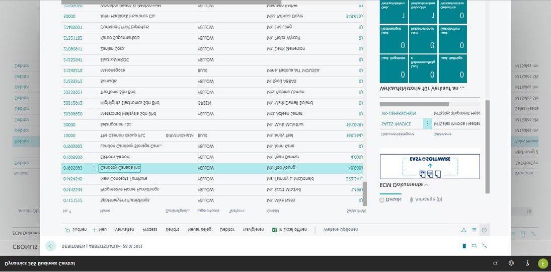The height and width of the screenshot is (272, 551).
Task: Open the Debitor menu
Action: 227,229
